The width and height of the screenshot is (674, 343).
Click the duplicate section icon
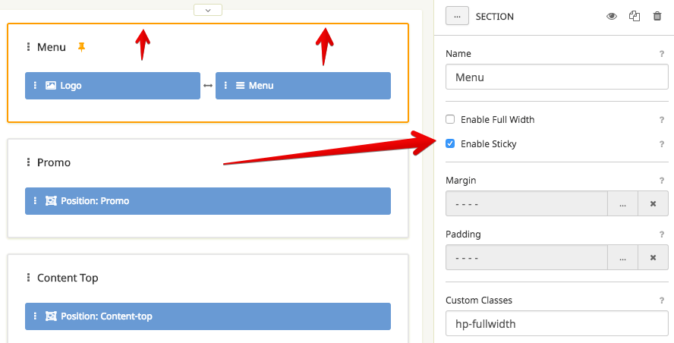pyautogui.click(x=635, y=16)
